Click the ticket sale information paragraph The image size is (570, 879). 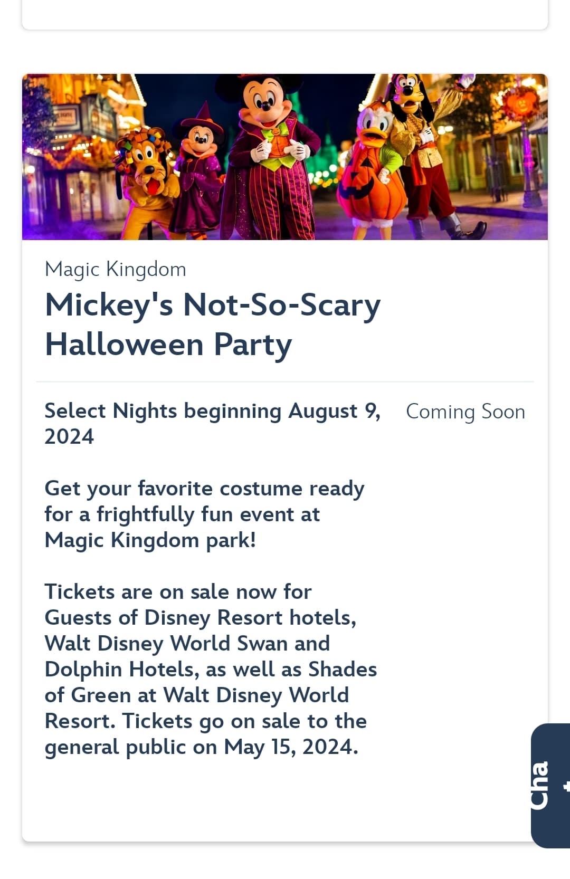point(211,670)
